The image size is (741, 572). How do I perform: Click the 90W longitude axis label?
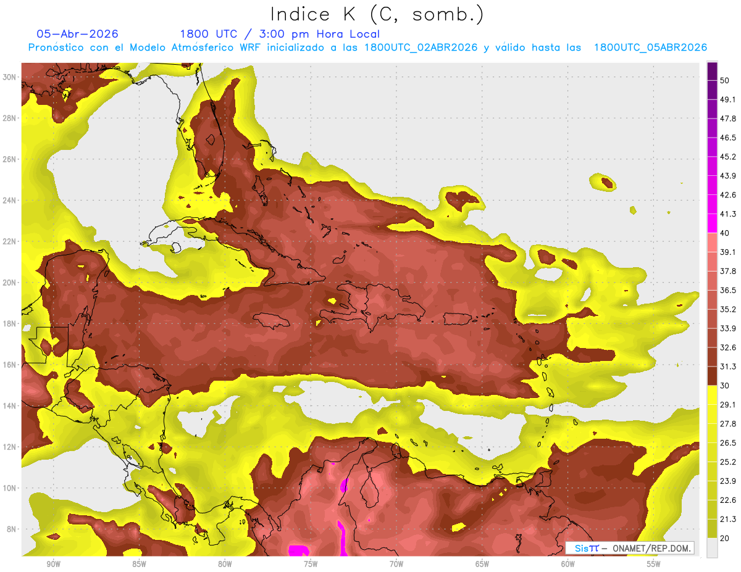point(53,564)
